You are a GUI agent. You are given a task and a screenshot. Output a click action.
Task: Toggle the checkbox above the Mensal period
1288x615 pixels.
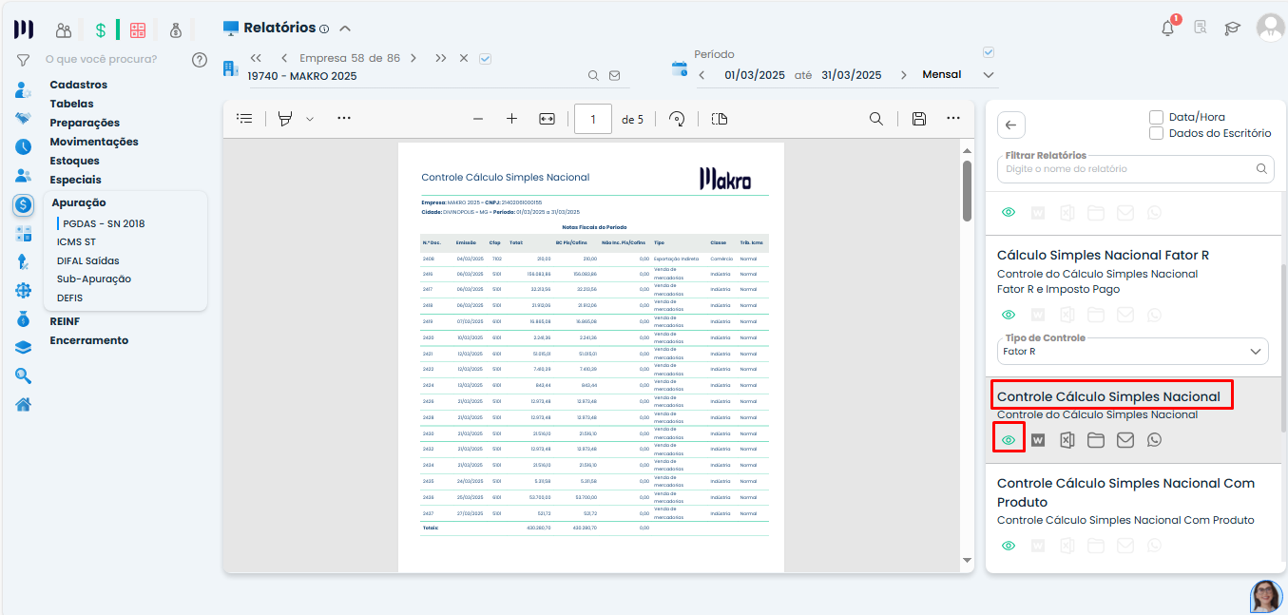tap(989, 52)
